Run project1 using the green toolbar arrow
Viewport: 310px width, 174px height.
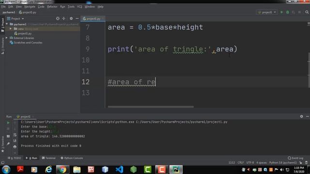point(282,12)
